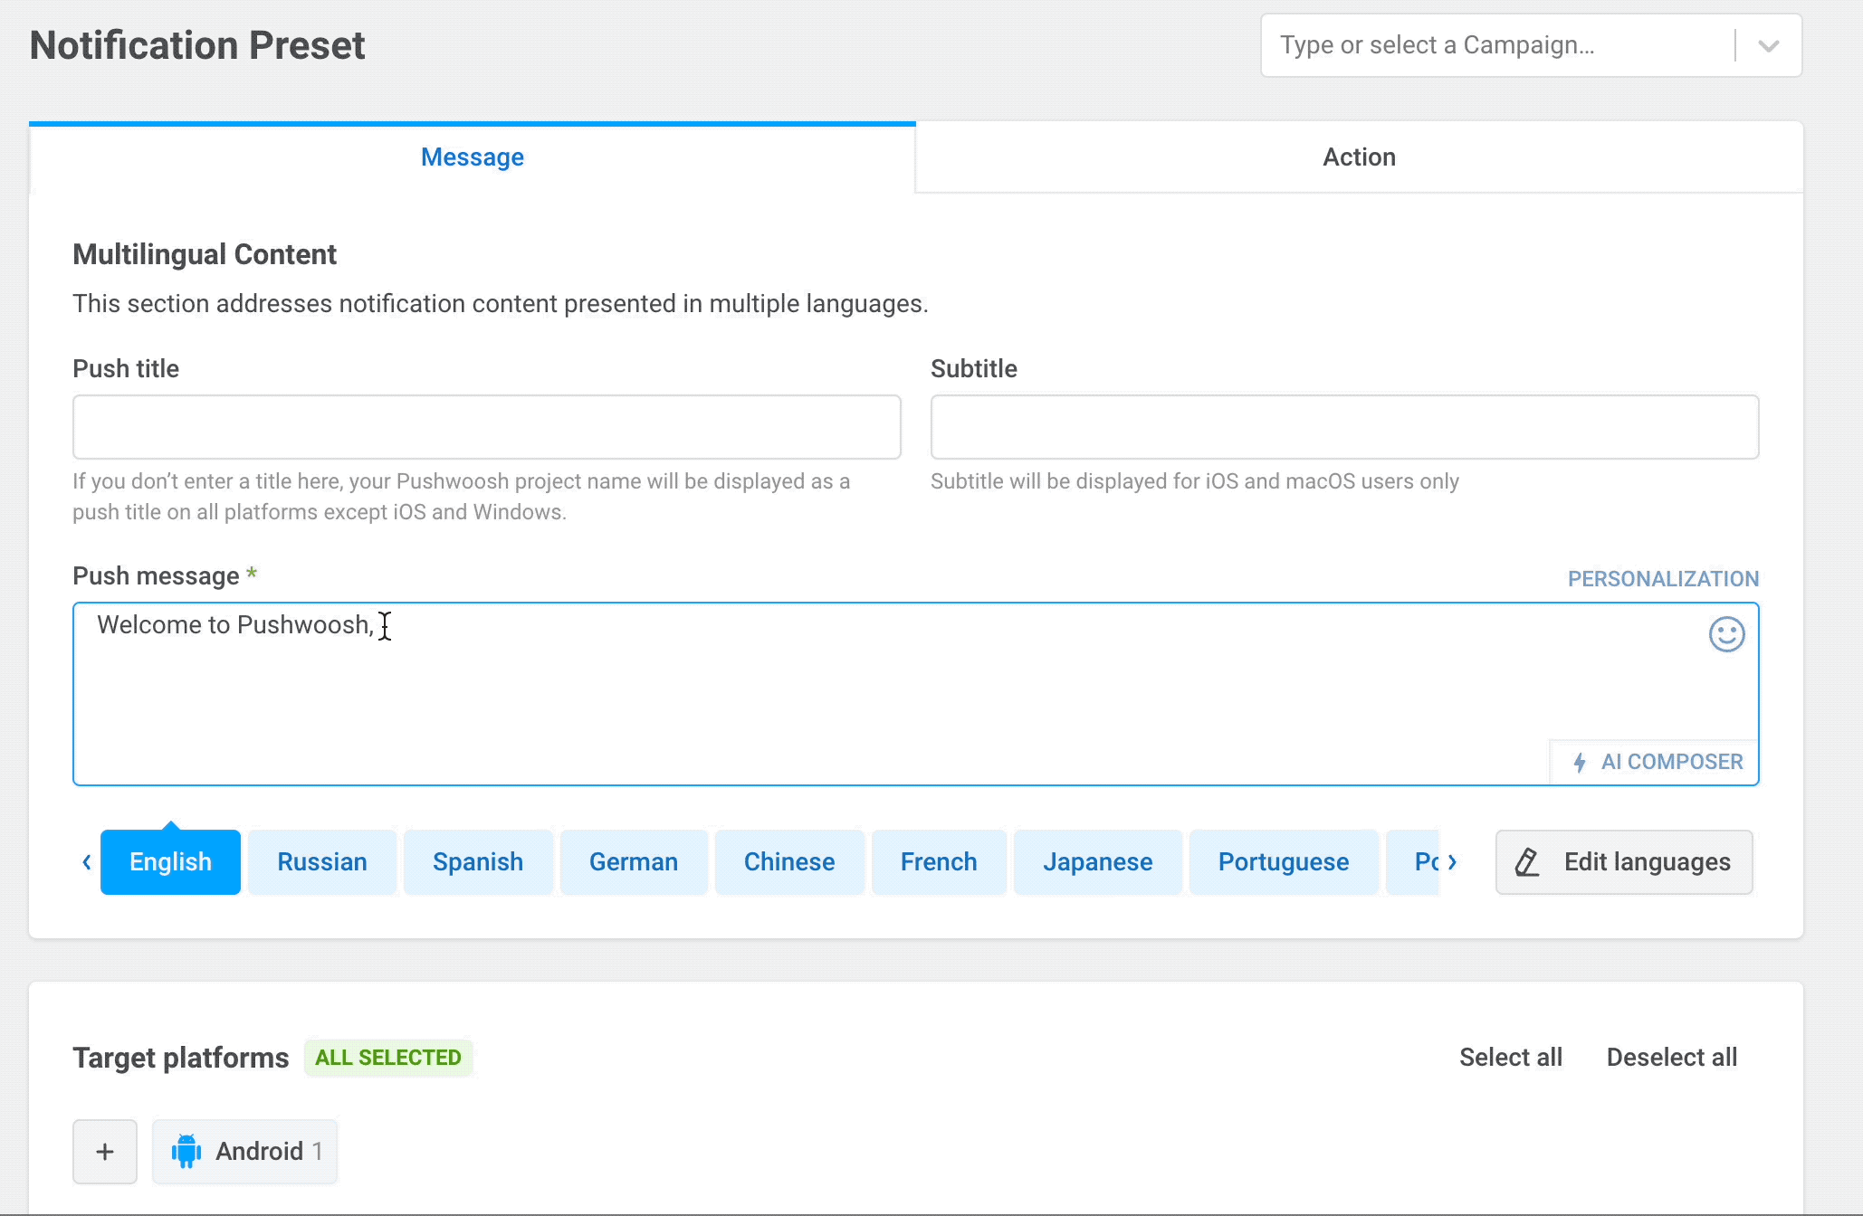Click the plus icon to add platform

[x=105, y=1151]
